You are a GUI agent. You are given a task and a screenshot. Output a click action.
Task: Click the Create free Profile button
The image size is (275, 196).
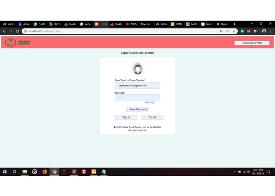[252, 43]
